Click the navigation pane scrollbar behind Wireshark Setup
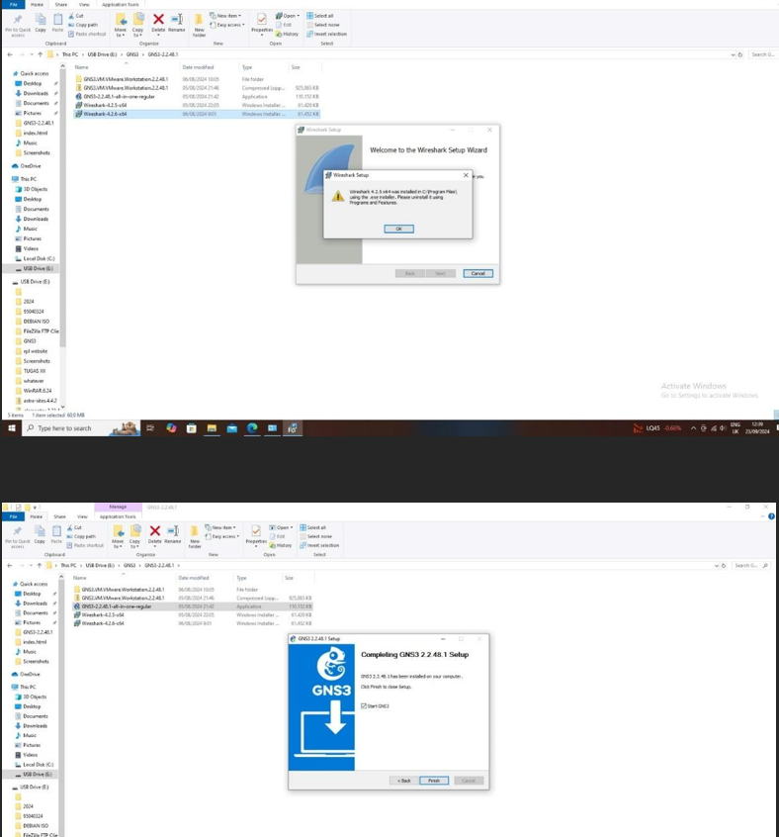 [62, 208]
